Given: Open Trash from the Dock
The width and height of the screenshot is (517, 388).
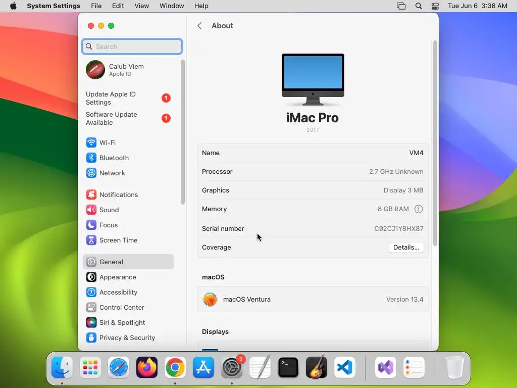Looking at the screenshot, I should click(455, 367).
